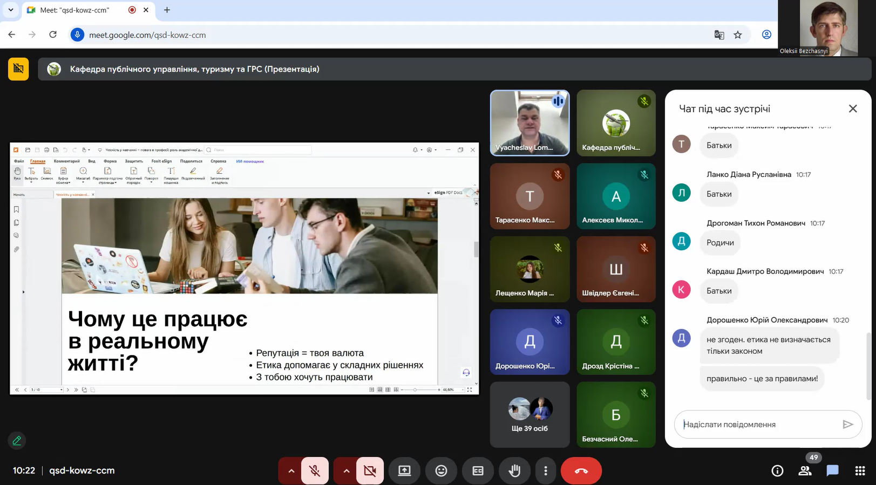This screenshot has height=485, width=876.
Task: Turn on the camera
Action: (x=370, y=471)
